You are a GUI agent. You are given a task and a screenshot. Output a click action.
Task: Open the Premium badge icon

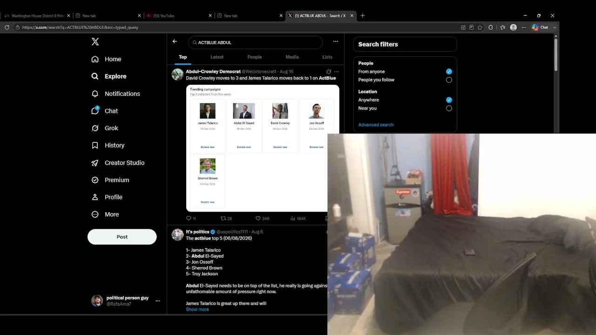(95, 180)
